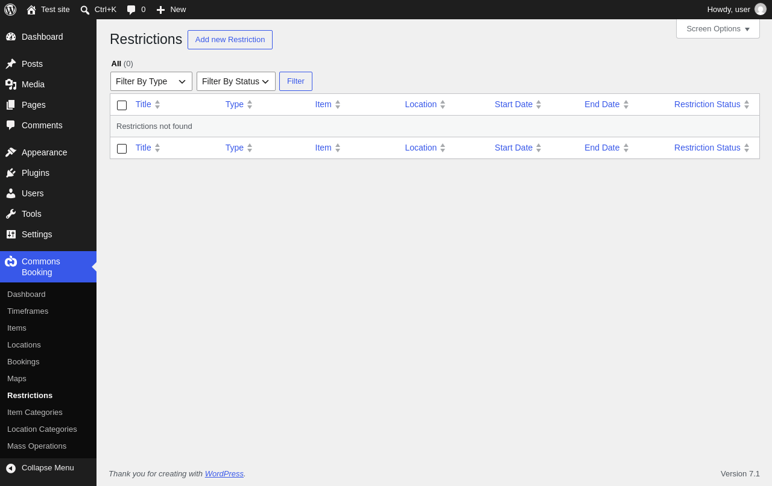Click the Add new Restriction button
Screen dimensions: 772x486
pos(230,40)
